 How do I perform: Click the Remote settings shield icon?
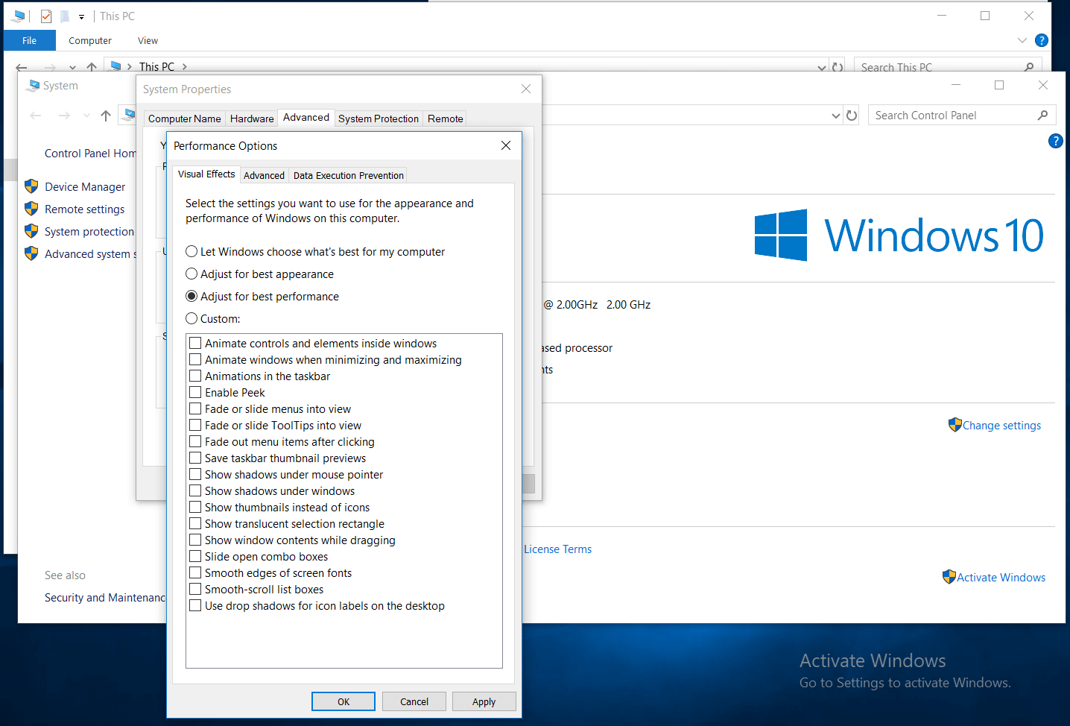point(31,209)
